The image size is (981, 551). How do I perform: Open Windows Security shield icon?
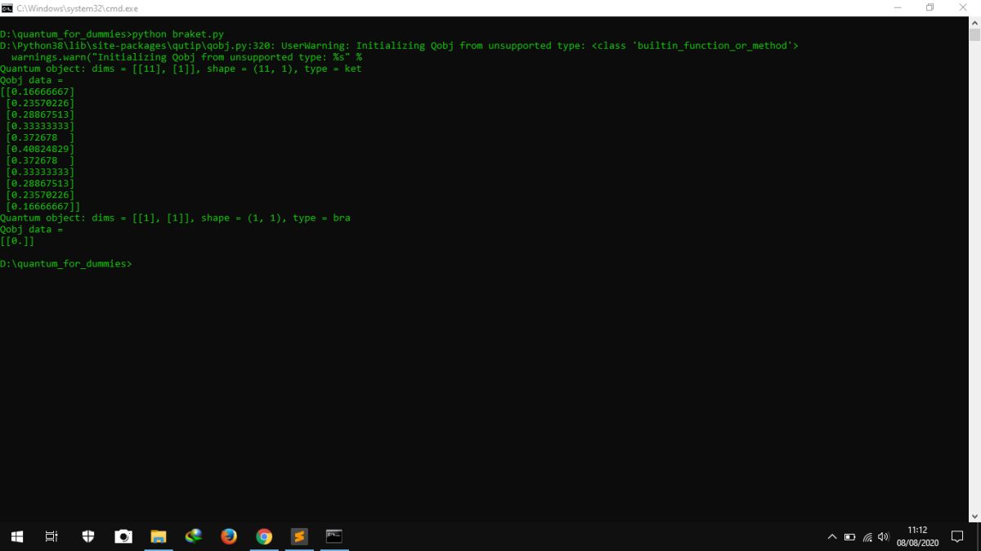[88, 536]
